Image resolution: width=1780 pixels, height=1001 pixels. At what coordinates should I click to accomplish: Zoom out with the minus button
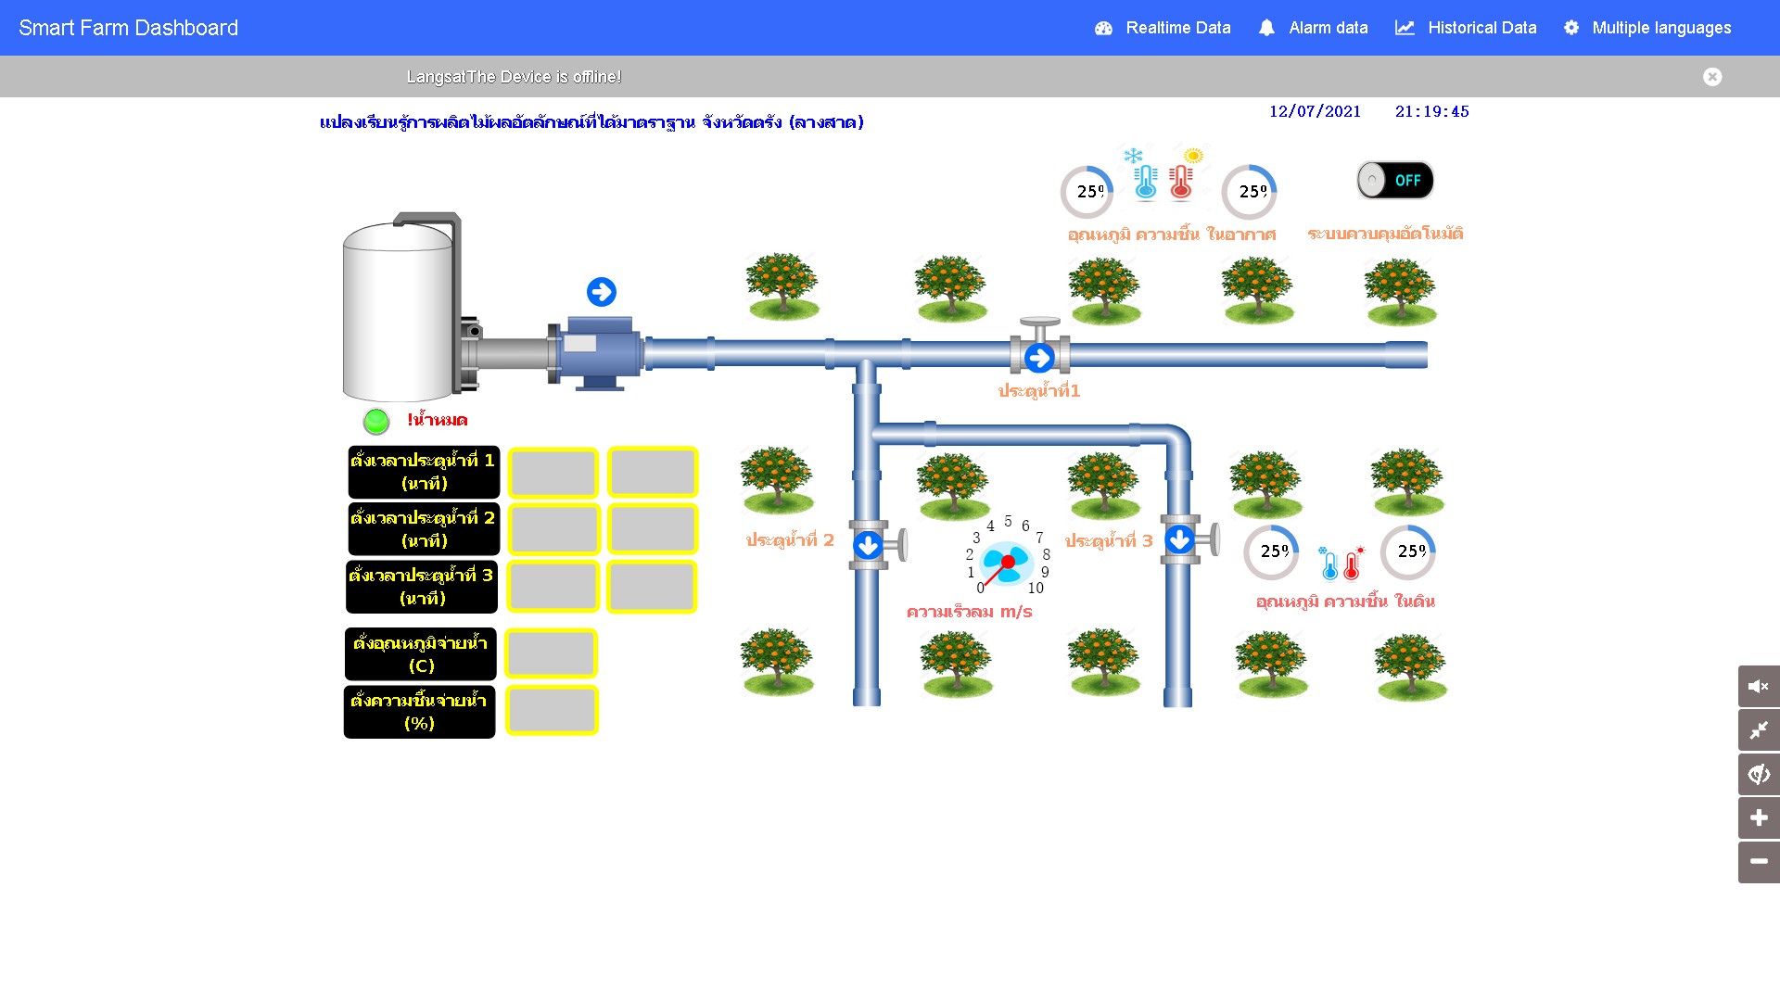pyautogui.click(x=1758, y=862)
